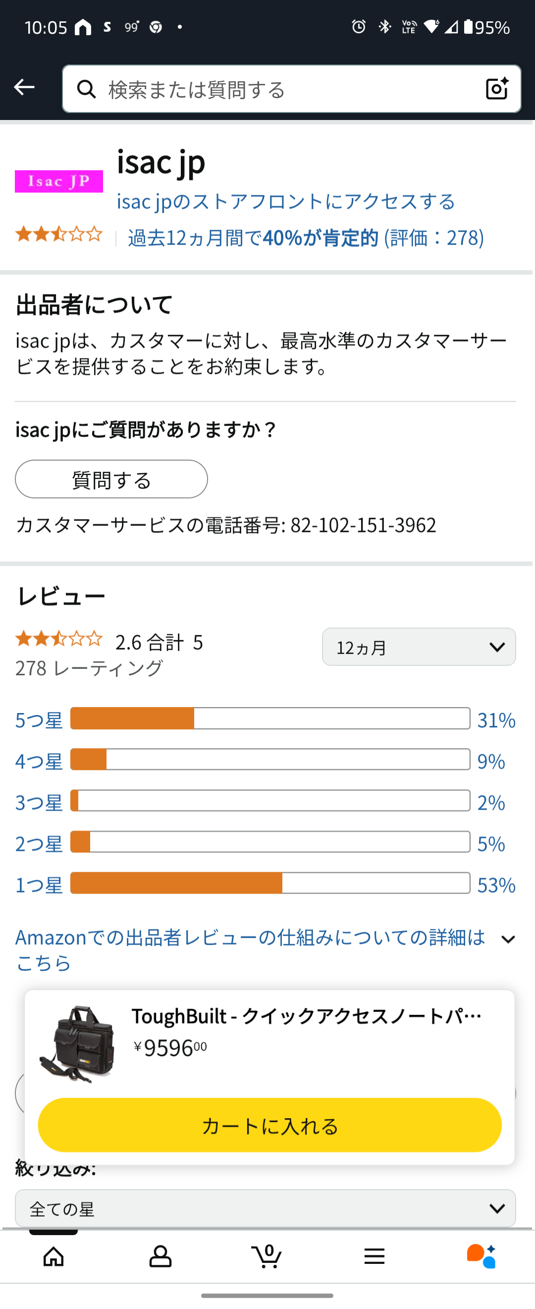The height and width of the screenshot is (1309, 535).
Task: Open the account profile icon
Action: click(x=160, y=1256)
